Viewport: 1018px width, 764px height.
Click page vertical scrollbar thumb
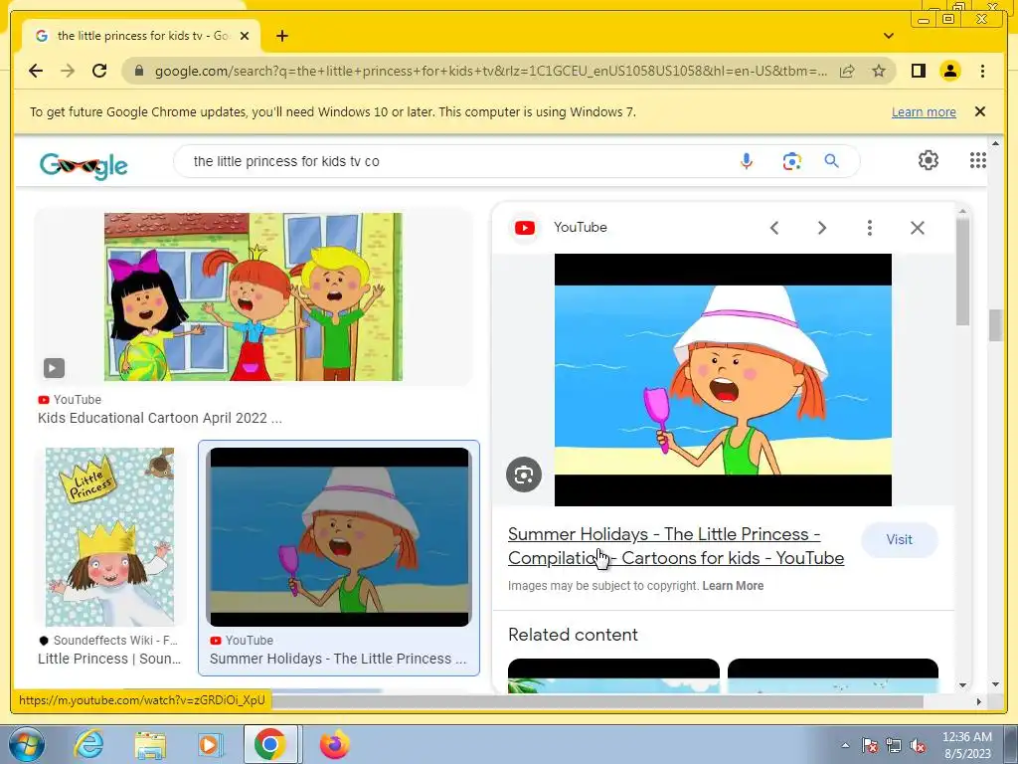(x=995, y=325)
